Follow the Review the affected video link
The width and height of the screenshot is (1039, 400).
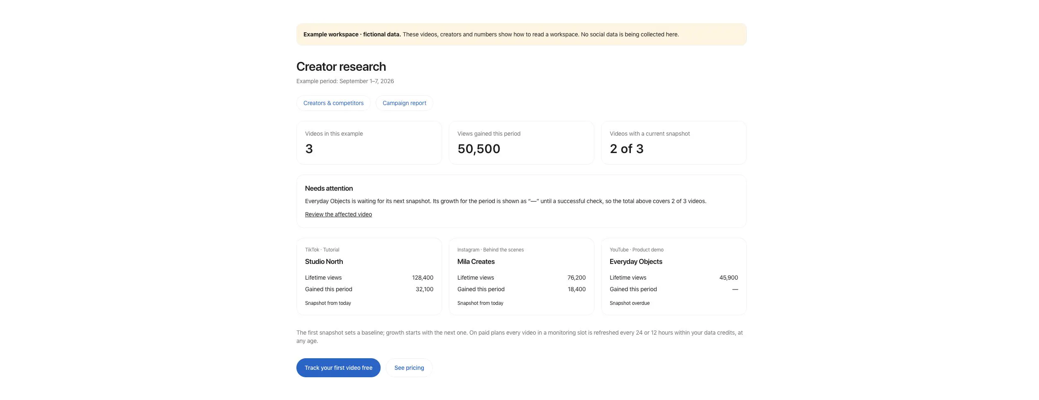pos(338,214)
